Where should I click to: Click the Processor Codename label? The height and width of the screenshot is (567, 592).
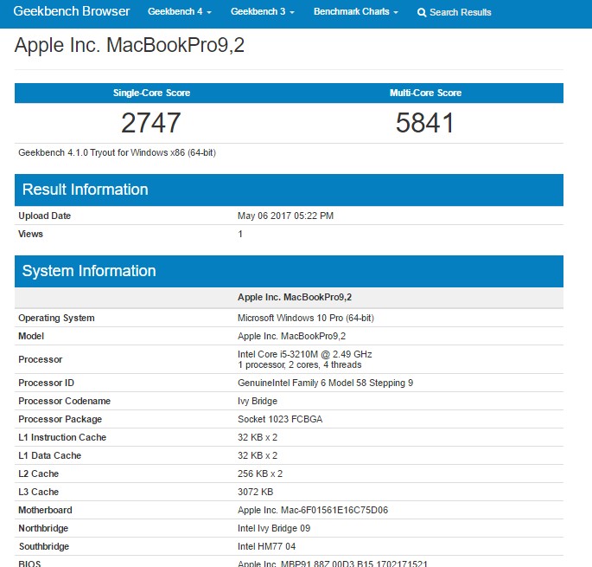64,401
